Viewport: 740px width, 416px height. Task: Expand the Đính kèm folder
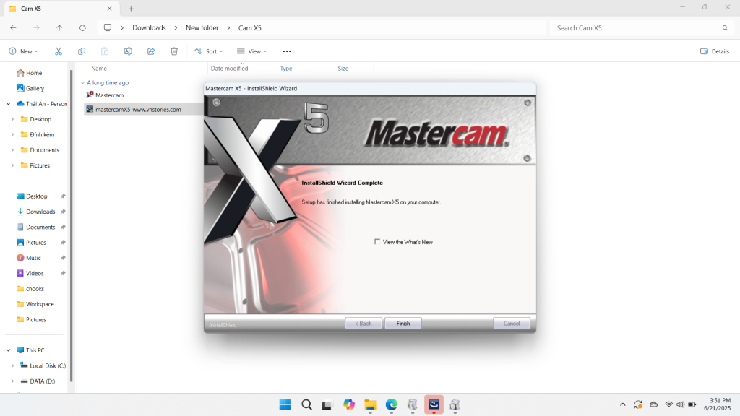(13, 135)
